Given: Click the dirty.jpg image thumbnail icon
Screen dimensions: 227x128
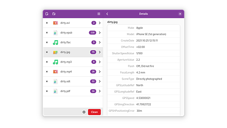Looking at the screenshot, I should point(55,52).
